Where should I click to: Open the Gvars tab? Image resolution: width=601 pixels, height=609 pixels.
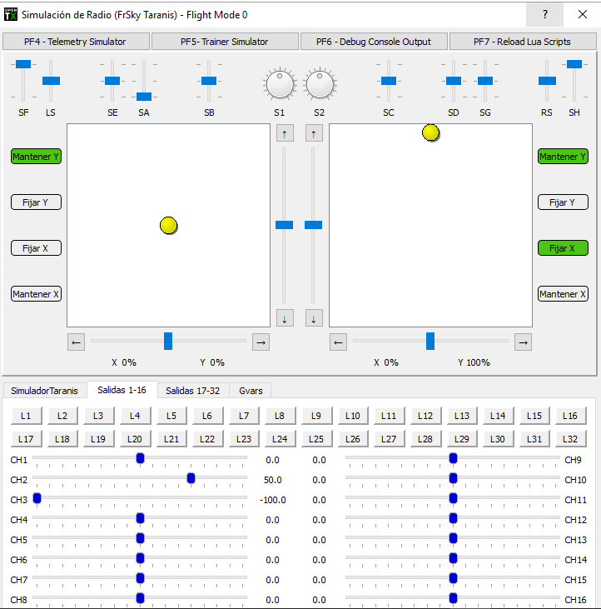[x=250, y=390]
